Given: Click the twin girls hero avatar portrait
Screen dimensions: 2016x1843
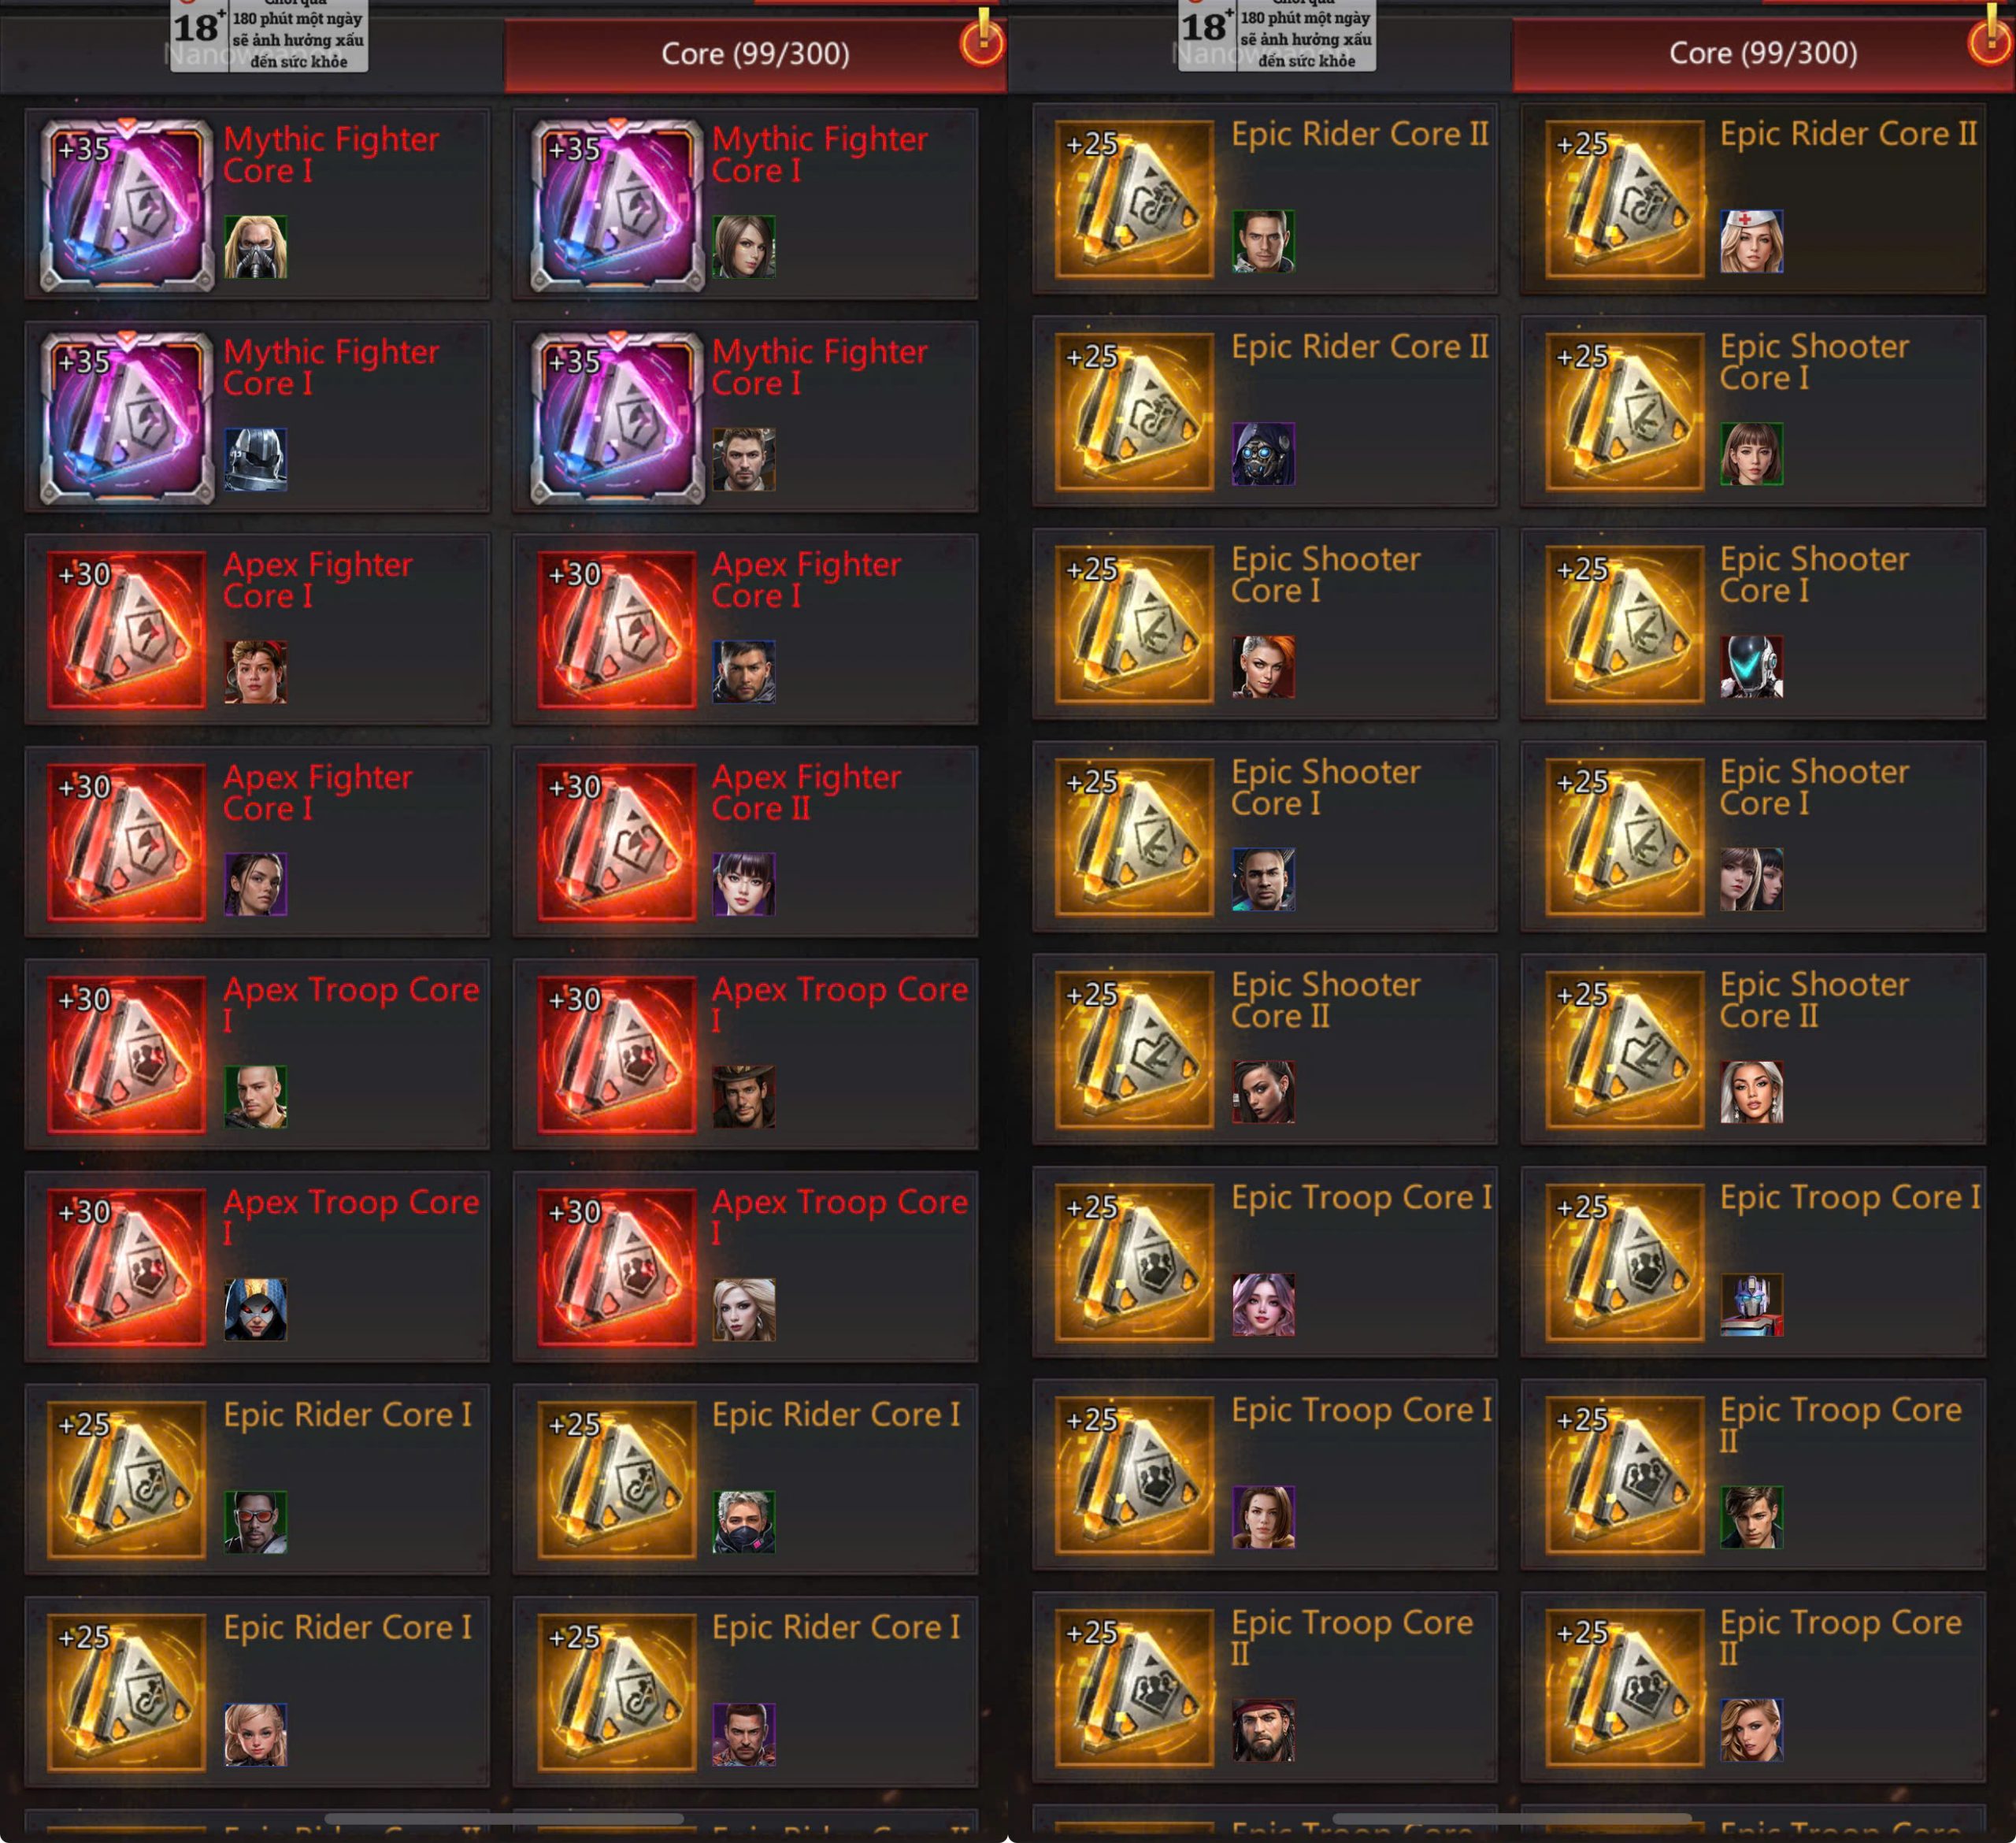Looking at the screenshot, I should tap(1751, 879).
